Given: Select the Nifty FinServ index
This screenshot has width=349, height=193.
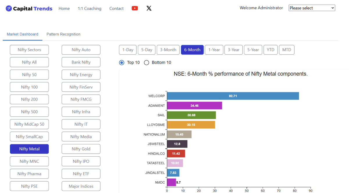Looking at the screenshot, I should (x=81, y=87).
